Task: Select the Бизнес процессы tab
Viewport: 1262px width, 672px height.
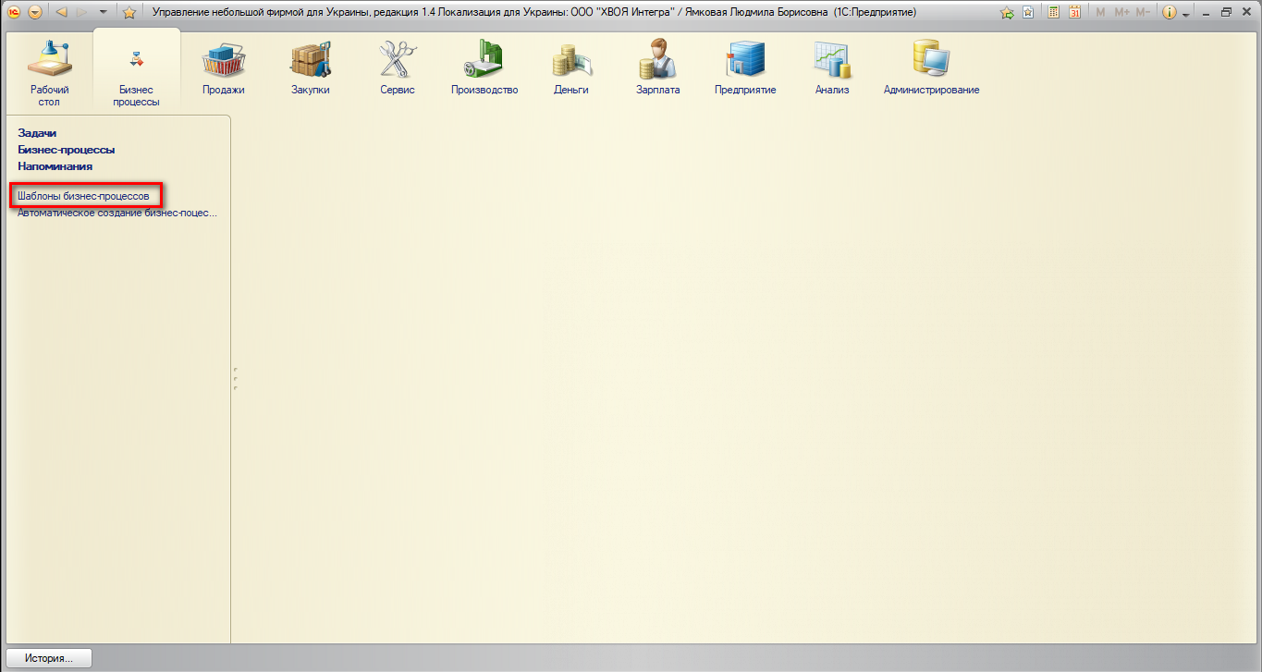Action: coord(136,73)
